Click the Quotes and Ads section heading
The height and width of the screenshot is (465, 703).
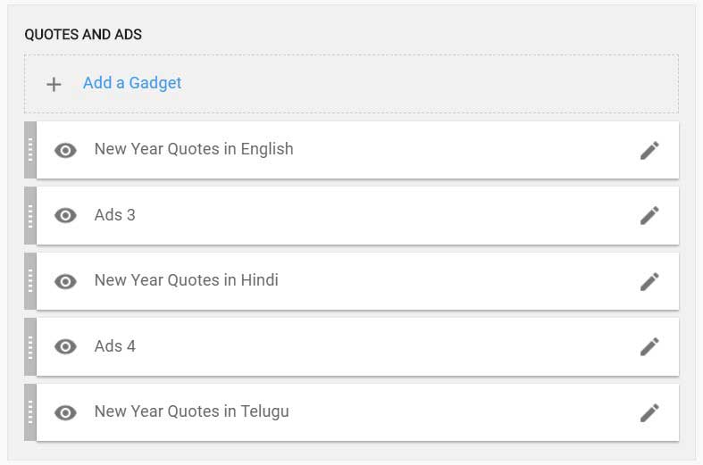pos(83,35)
